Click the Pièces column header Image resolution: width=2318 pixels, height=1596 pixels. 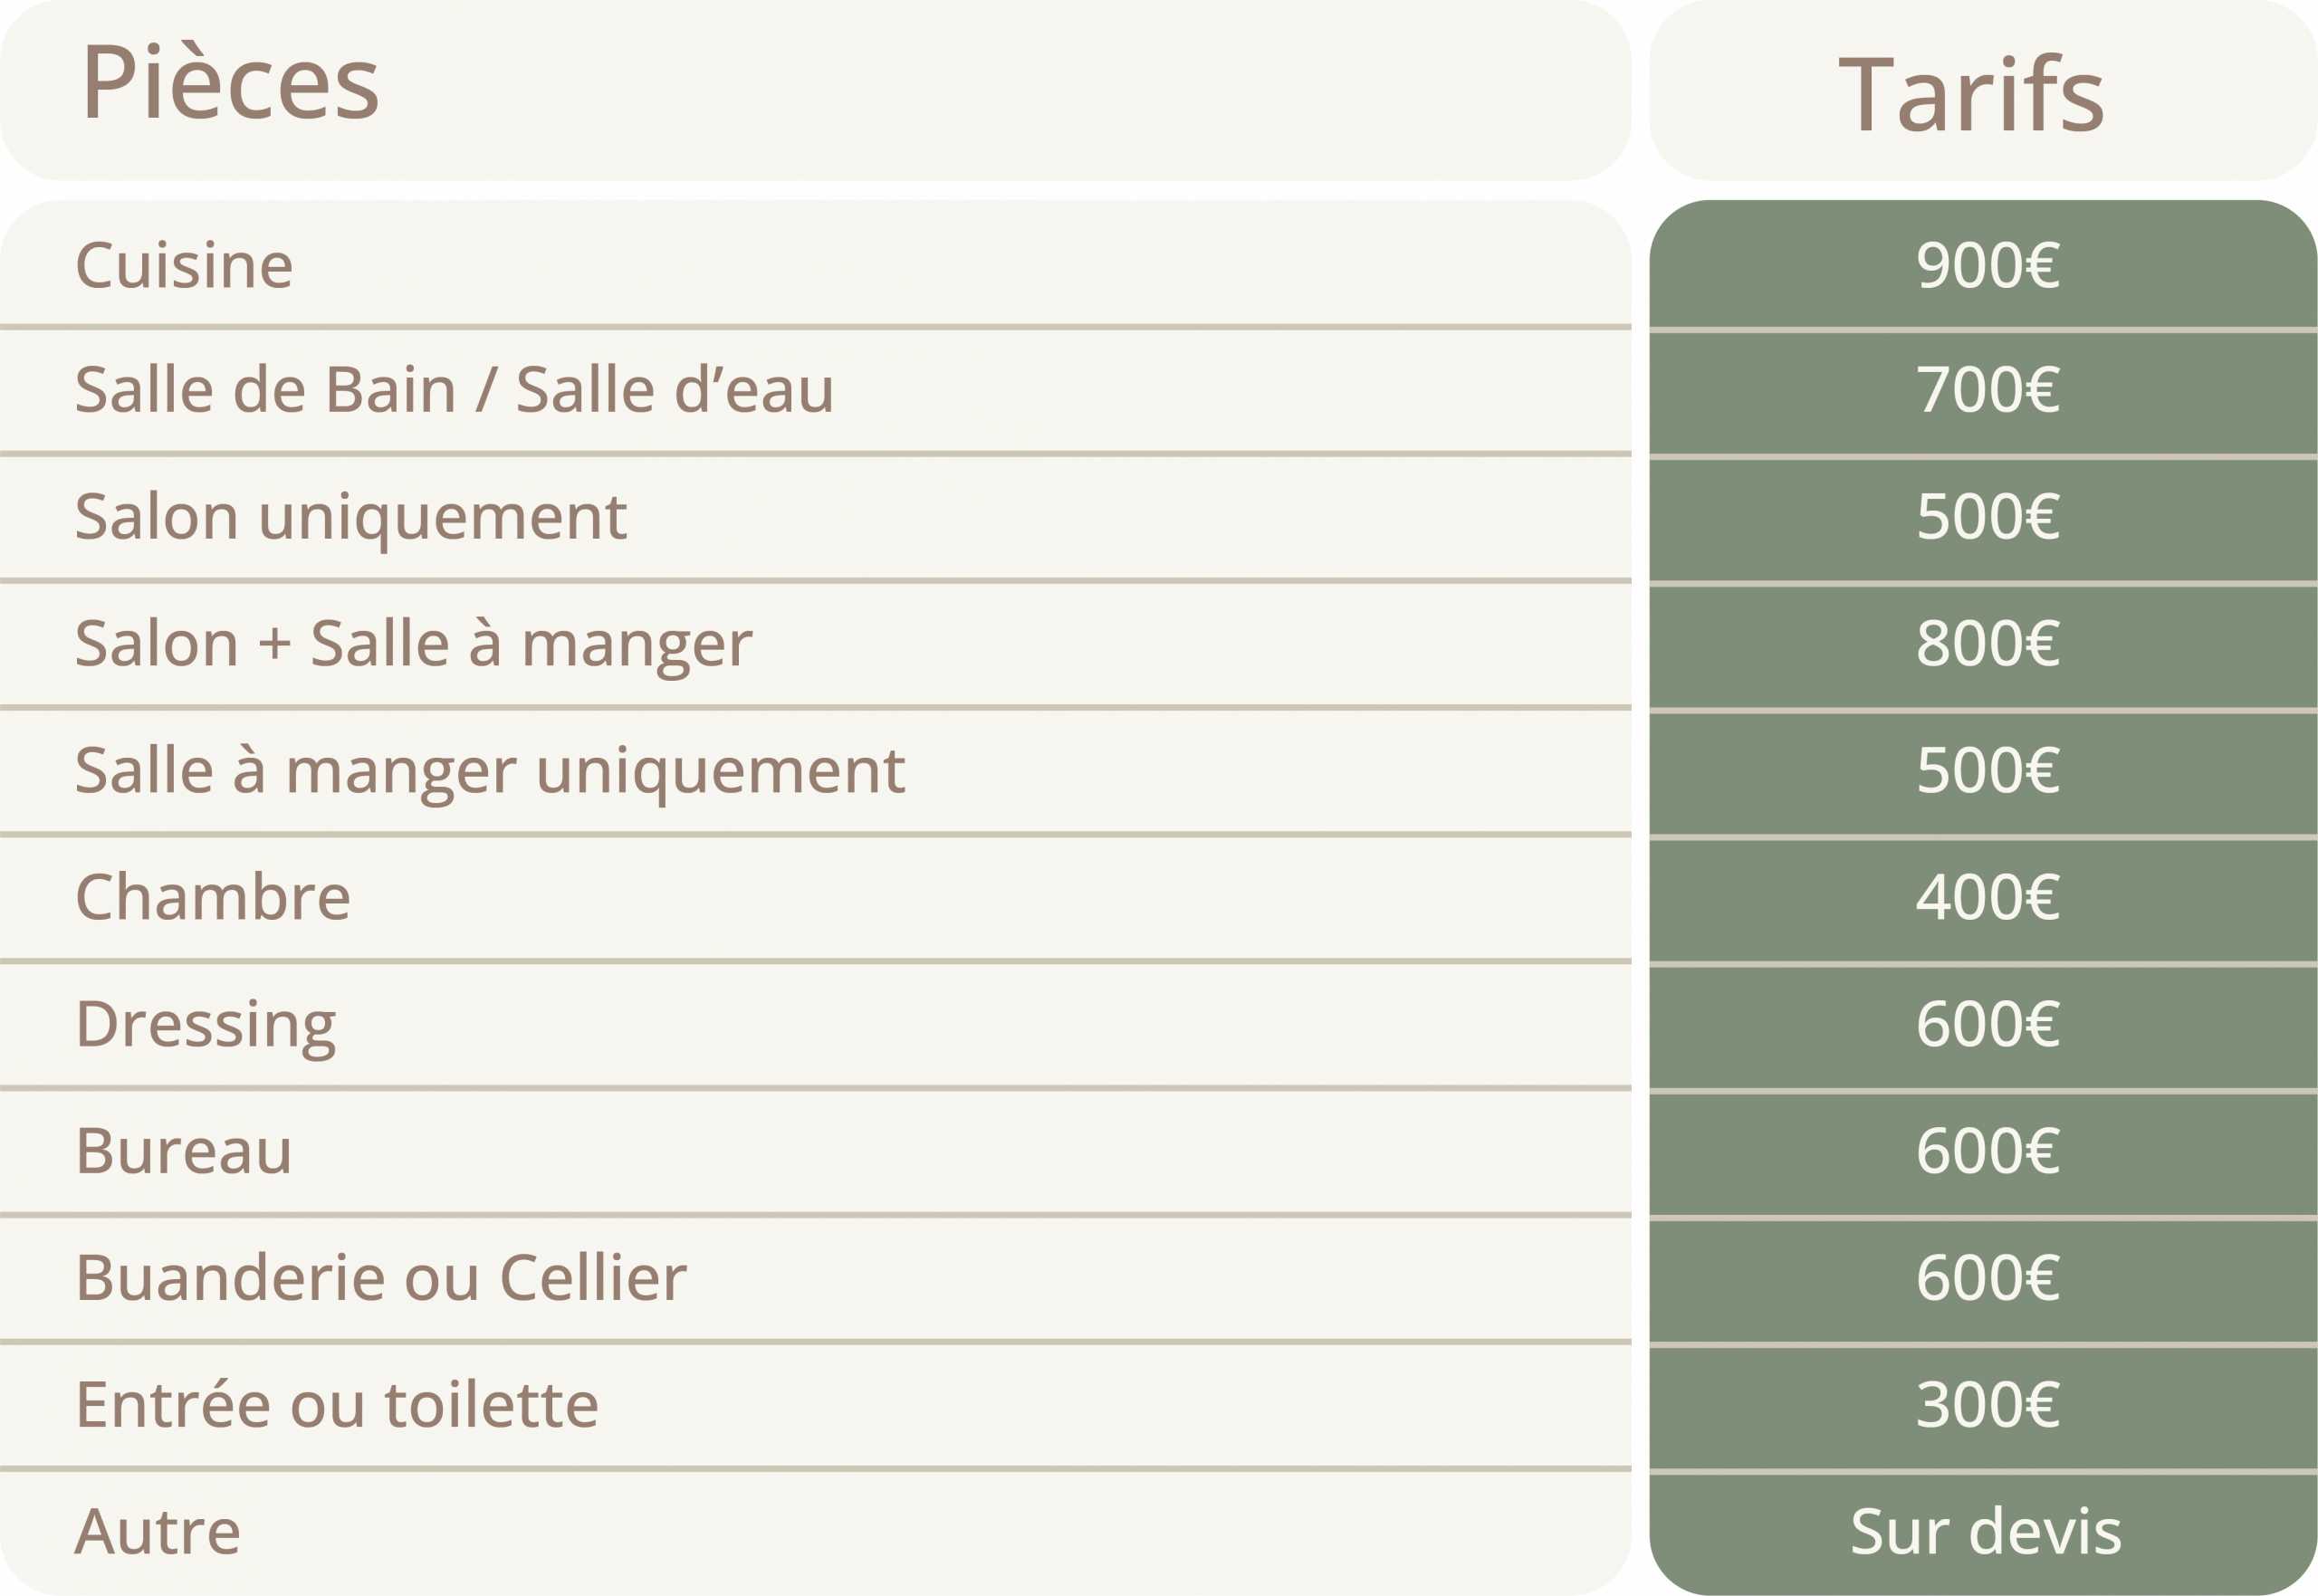230,83
